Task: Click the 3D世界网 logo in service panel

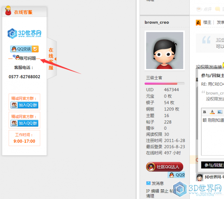Action: [x=24, y=33]
